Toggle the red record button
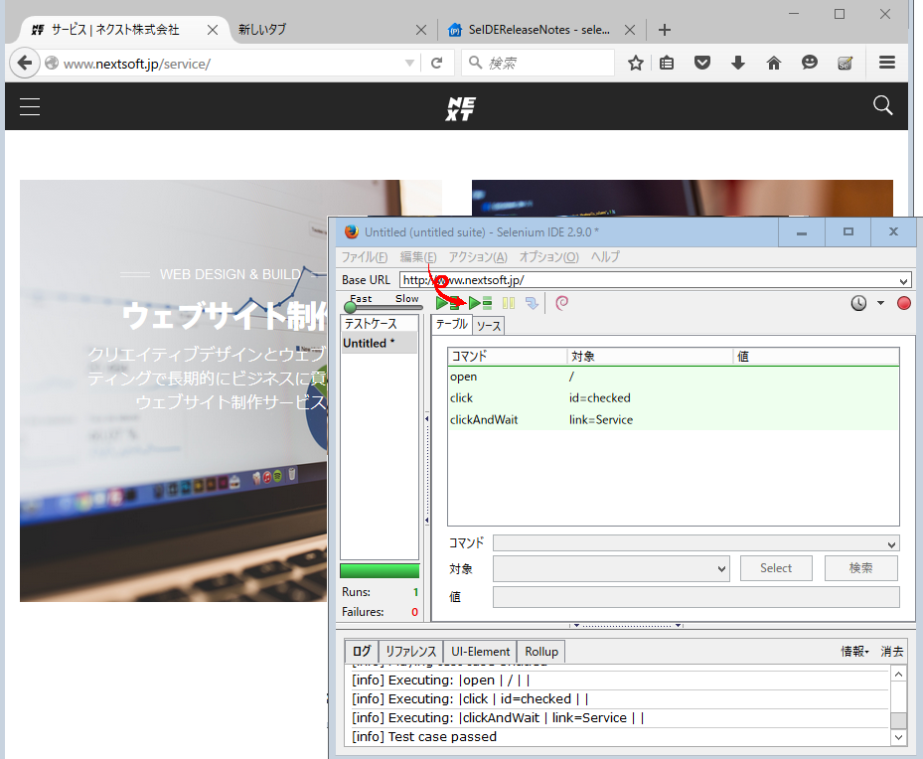Screen dimensions: 923x759 903,303
